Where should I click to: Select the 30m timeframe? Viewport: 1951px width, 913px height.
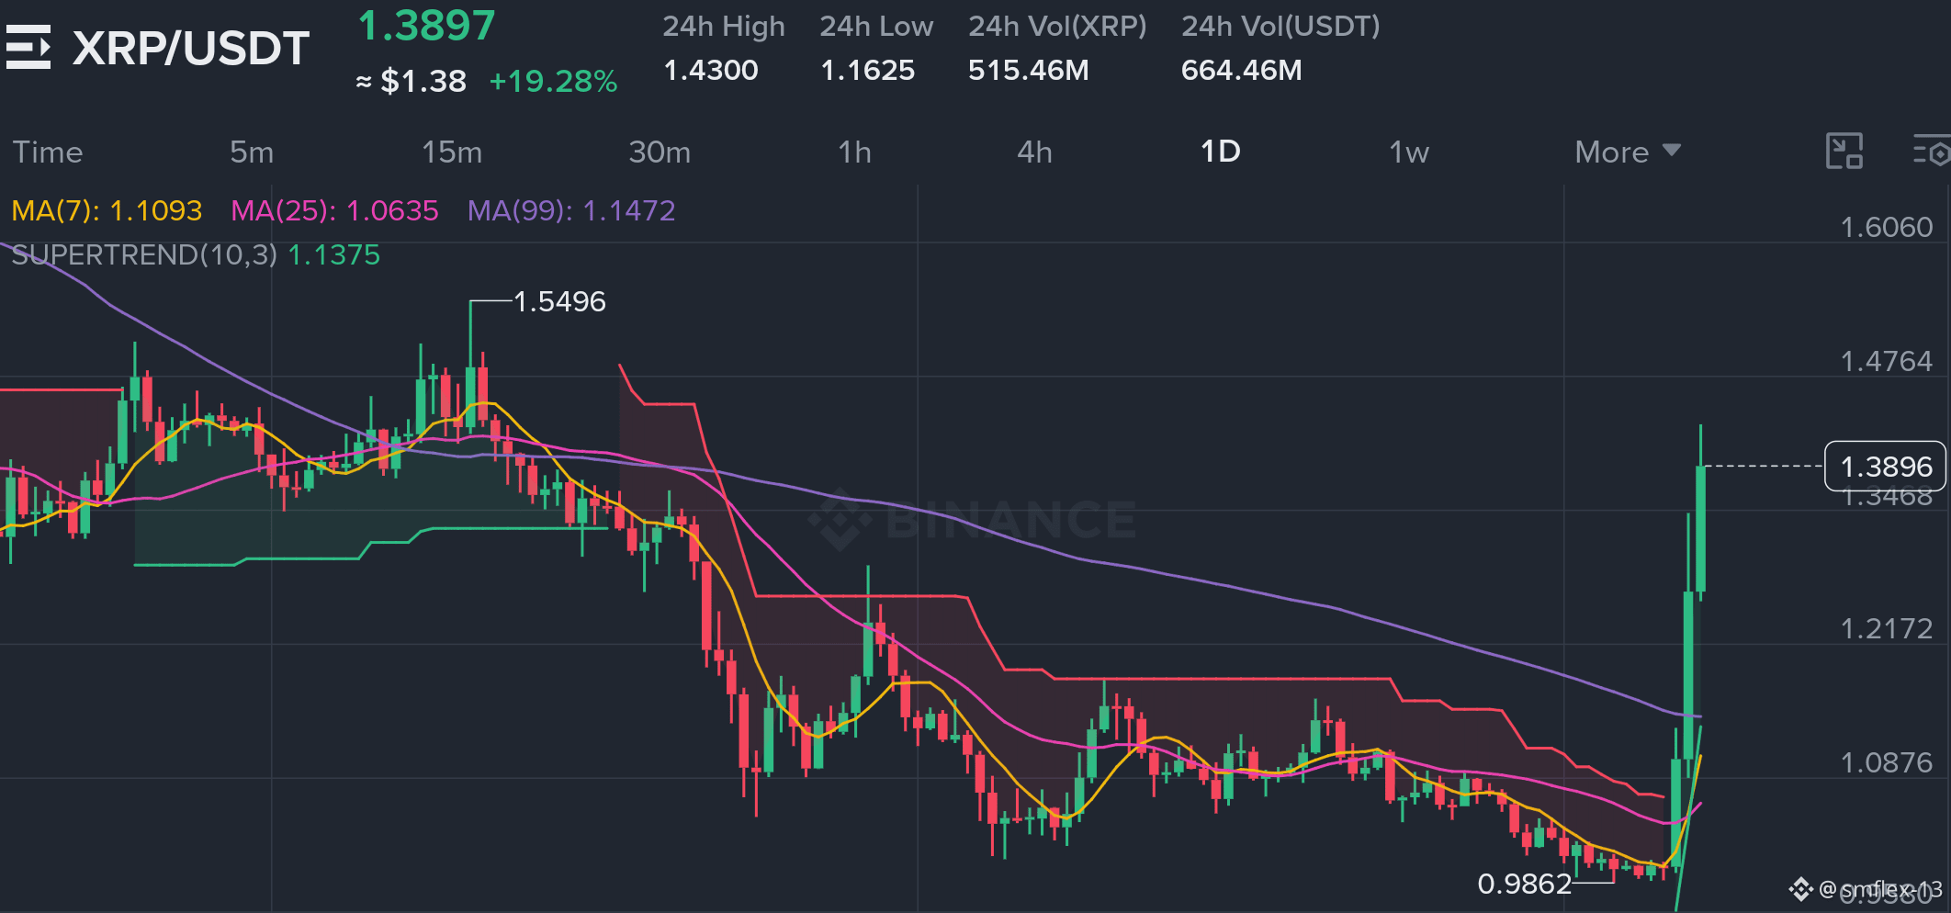(660, 152)
